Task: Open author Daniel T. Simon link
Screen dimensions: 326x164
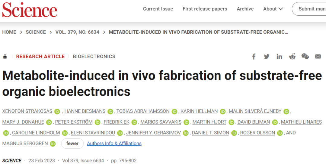Action: point(210,133)
